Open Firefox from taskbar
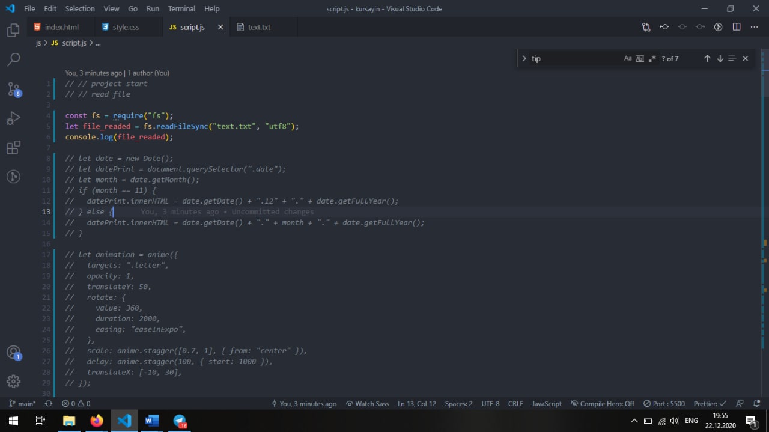 (97, 421)
